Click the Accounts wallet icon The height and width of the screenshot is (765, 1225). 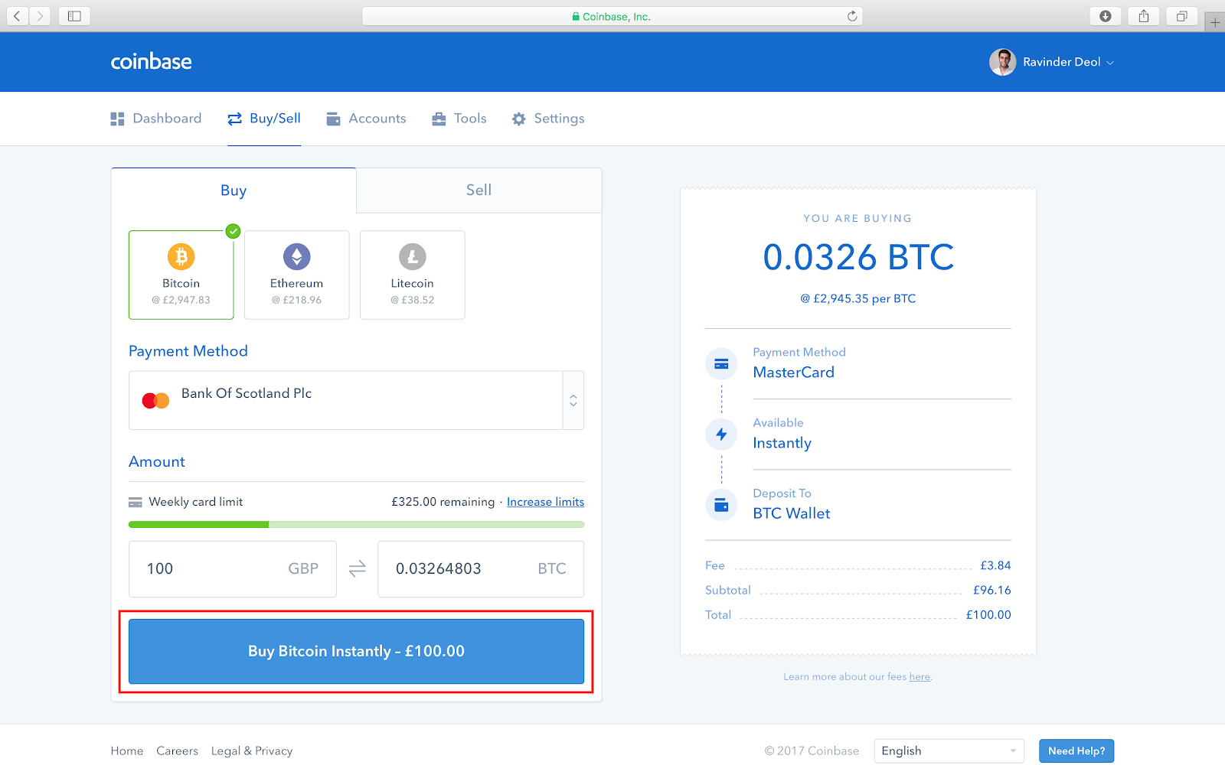tap(333, 119)
